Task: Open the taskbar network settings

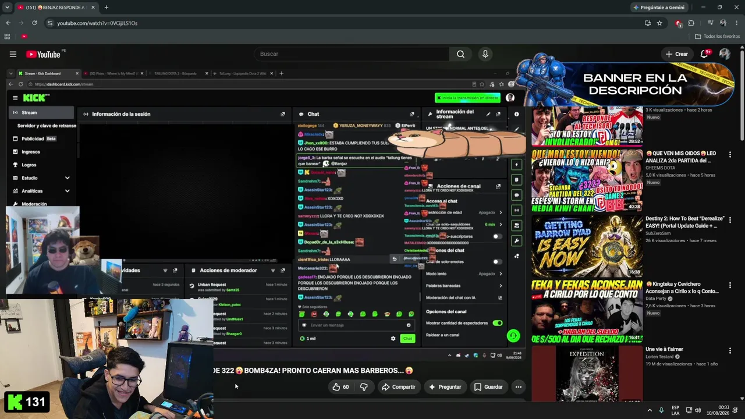Action: click(x=689, y=410)
